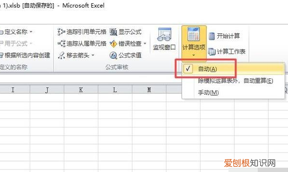Select the Automatic 自动(A) calculation option

(x=233, y=69)
